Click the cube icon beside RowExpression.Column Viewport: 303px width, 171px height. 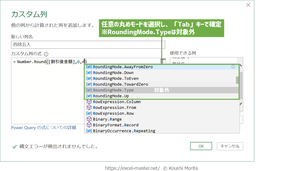(x=89, y=102)
